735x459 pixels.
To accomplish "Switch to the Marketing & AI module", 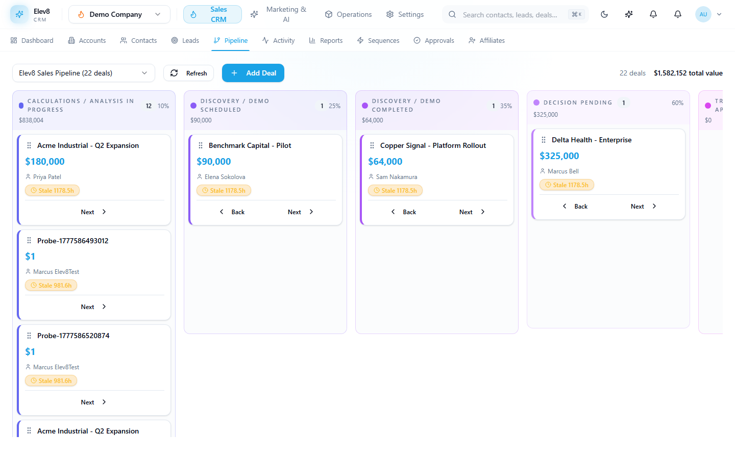I will (x=279, y=14).
